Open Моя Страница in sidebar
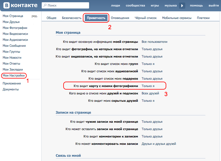221x161 pixels. (x=13, y=16)
